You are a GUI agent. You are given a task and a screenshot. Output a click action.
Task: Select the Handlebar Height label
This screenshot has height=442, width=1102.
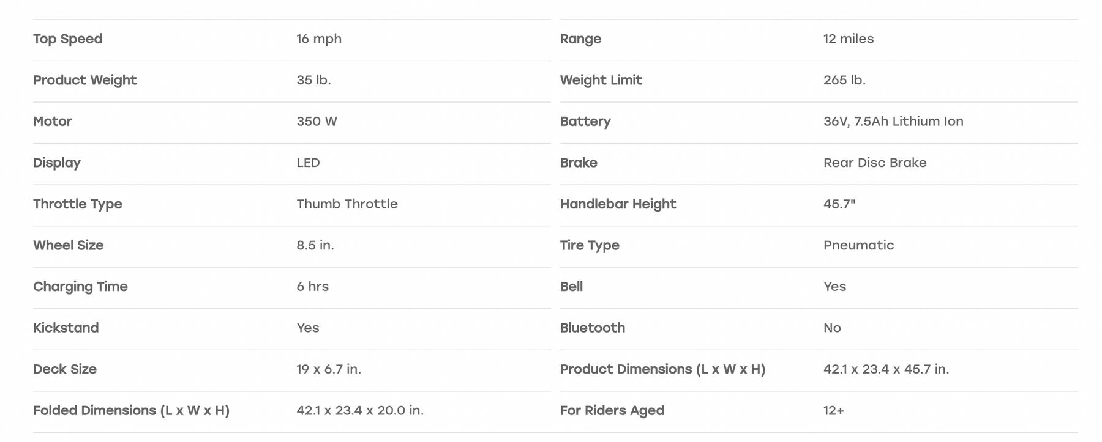coord(618,204)
